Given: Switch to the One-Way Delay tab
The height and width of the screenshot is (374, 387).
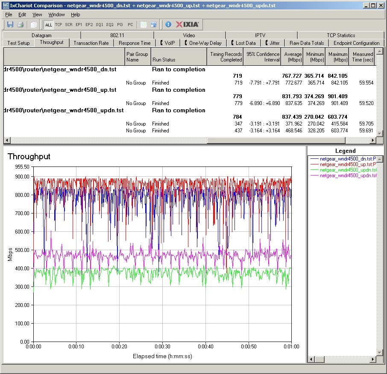Looking at the screenshot, I should tap(203, 43).
